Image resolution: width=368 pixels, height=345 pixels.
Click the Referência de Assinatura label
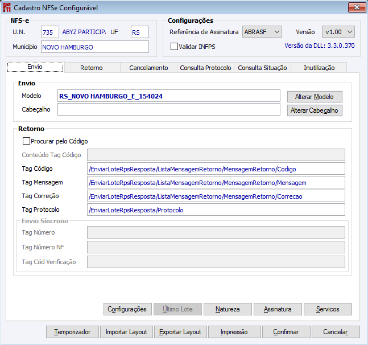(204, 32)
